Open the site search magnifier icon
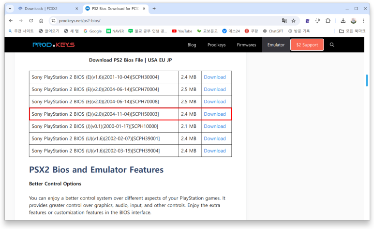The height and width of the screenshot is (229, 374). pyautogui.click(x=332, y=45)
